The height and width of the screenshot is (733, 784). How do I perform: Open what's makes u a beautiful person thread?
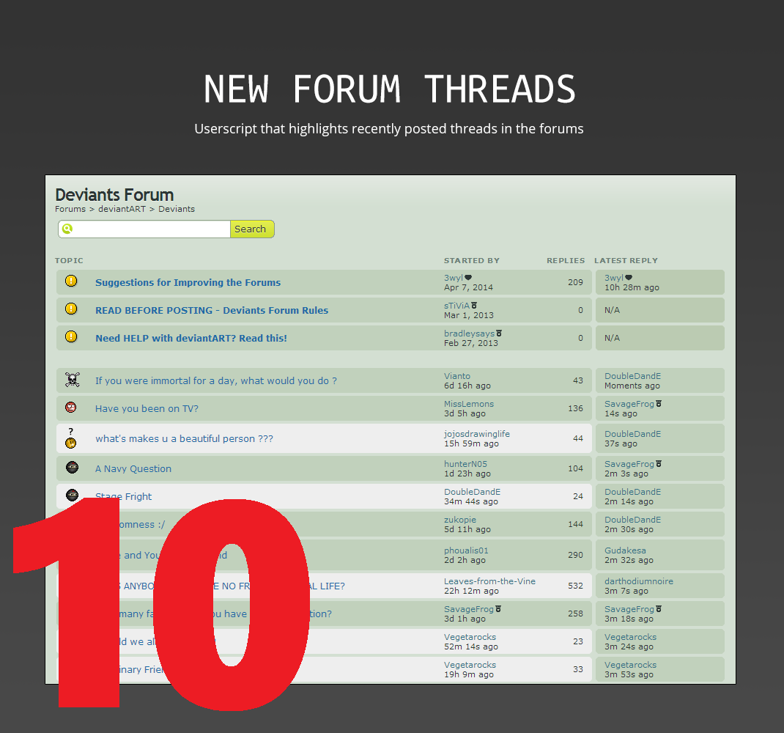[x=184, y=439]
